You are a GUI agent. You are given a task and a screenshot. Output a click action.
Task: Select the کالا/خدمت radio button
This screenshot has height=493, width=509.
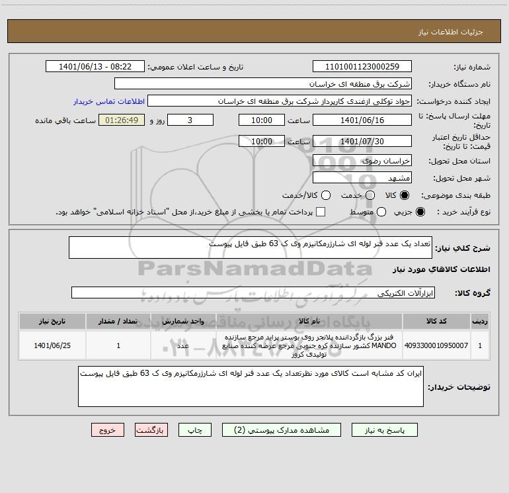pyautogui.click(x=326, y=195)
